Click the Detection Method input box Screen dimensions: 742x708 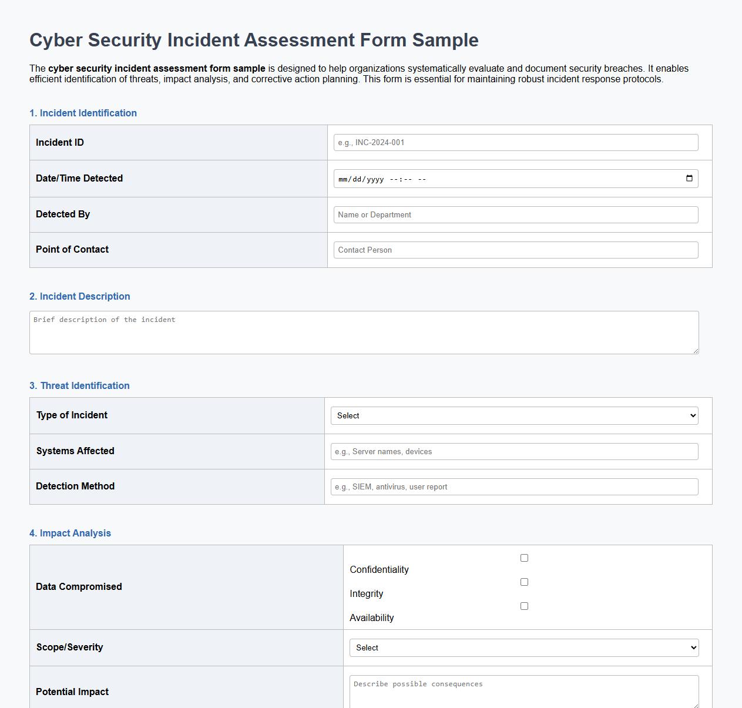coord(513,486)
